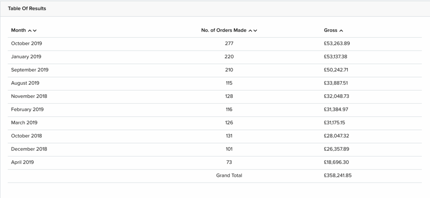
Task: Click the Month column header
Action: pyautogui.click(x=18, y=31)
